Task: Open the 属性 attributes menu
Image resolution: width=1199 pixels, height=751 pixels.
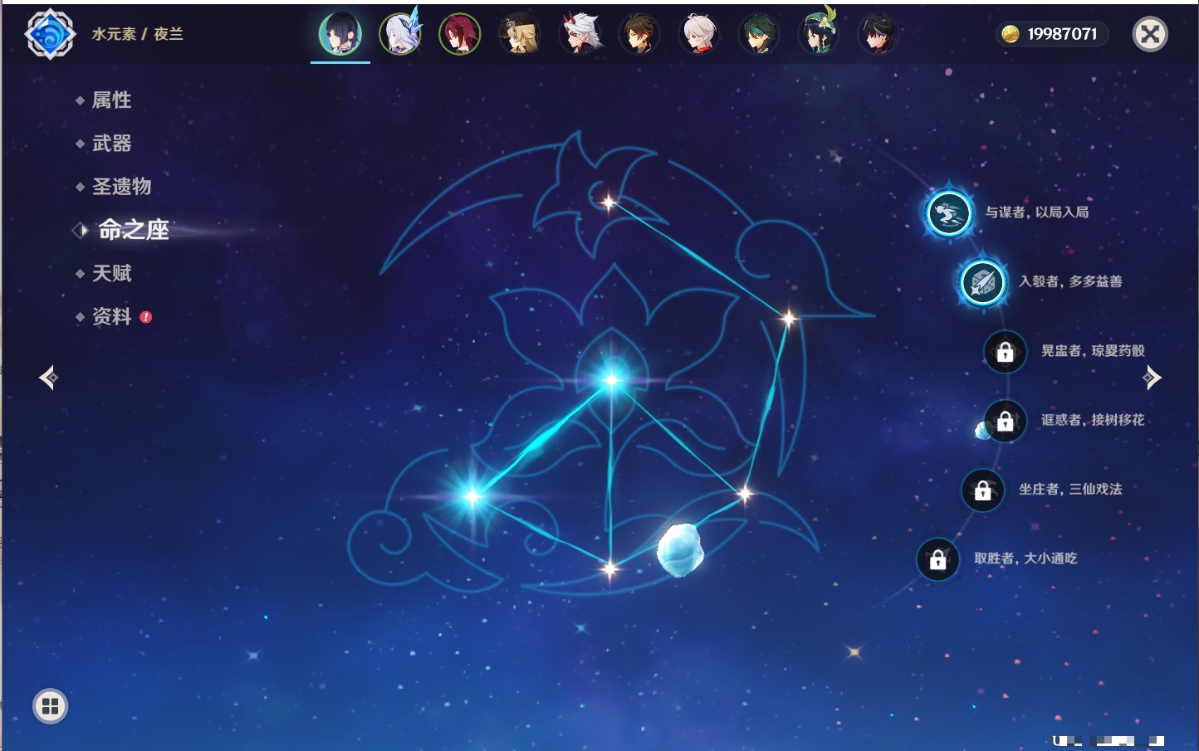Action: click(112, 100)
